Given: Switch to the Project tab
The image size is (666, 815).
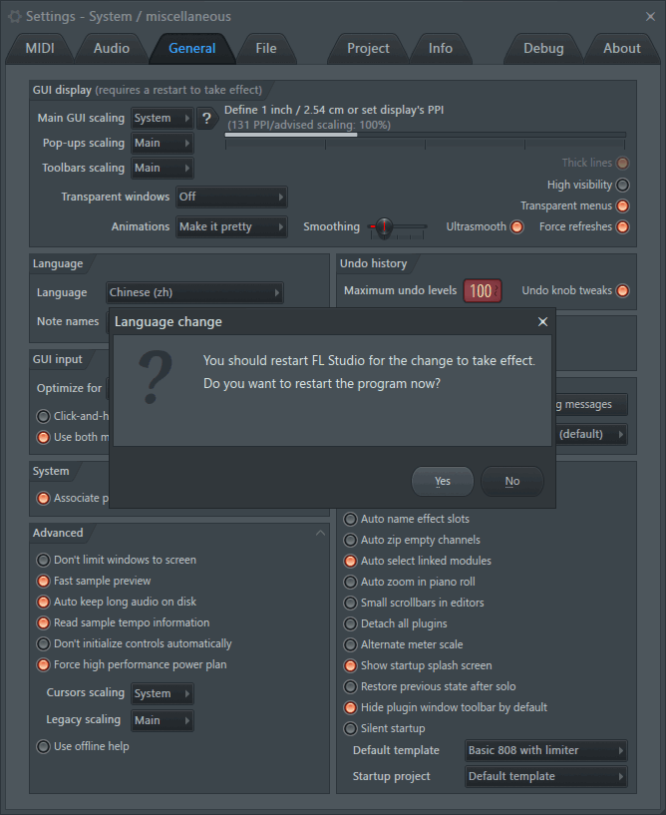Looking at the screenshot, I should click(368, 48).
